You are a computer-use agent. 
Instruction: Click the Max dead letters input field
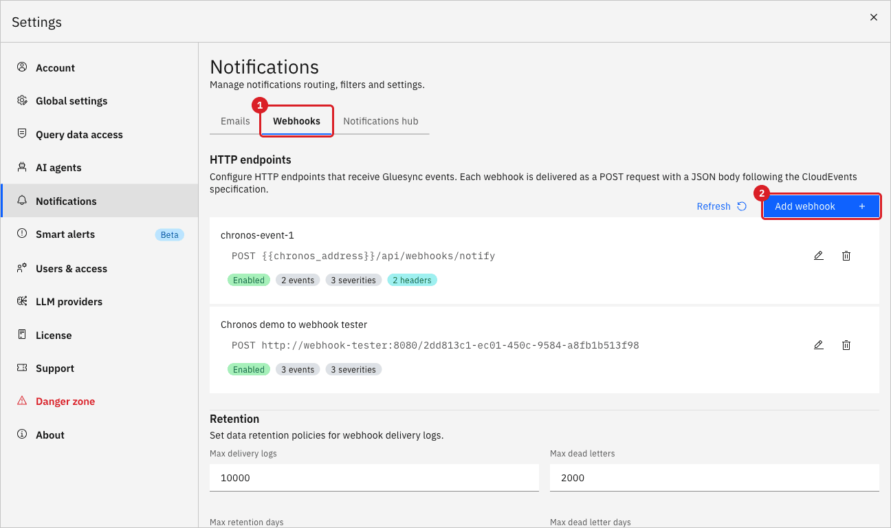(714, 478)
